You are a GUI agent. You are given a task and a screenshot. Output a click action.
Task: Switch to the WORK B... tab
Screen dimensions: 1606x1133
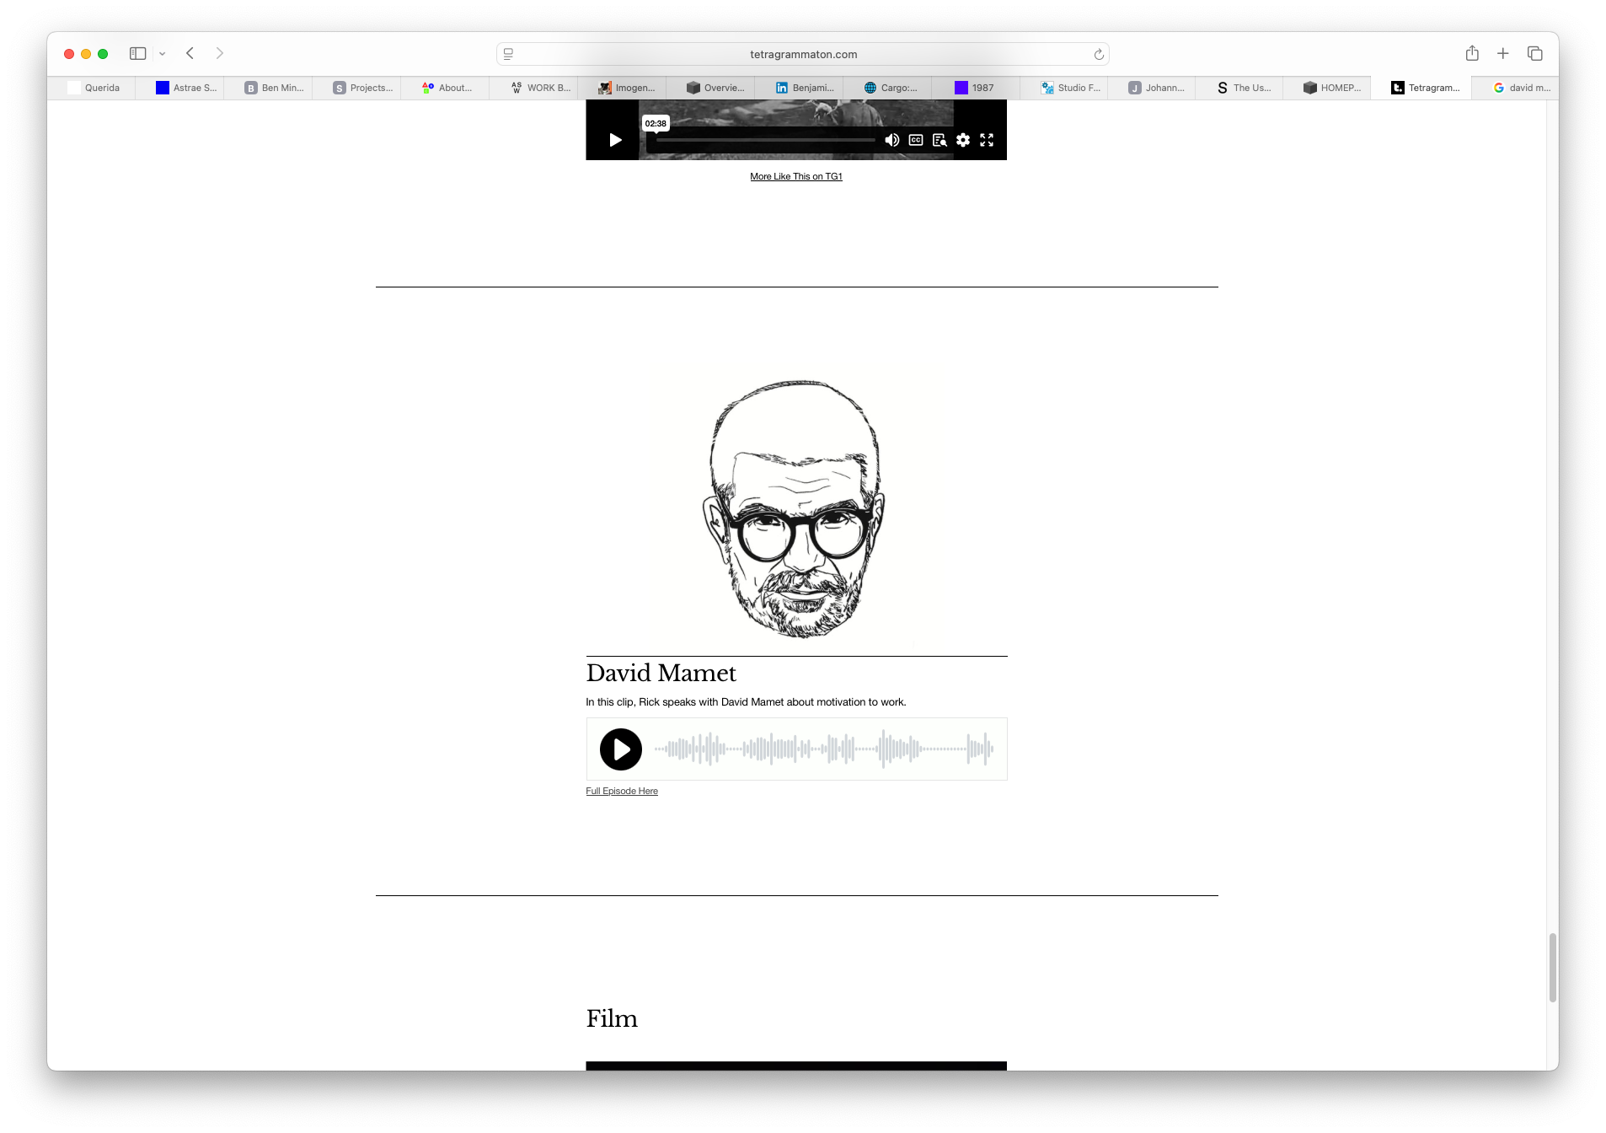pos(534,88)
